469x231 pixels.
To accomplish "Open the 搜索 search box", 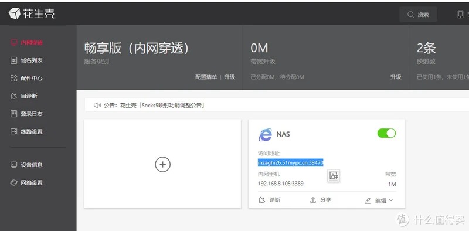I will click(418, 15).
